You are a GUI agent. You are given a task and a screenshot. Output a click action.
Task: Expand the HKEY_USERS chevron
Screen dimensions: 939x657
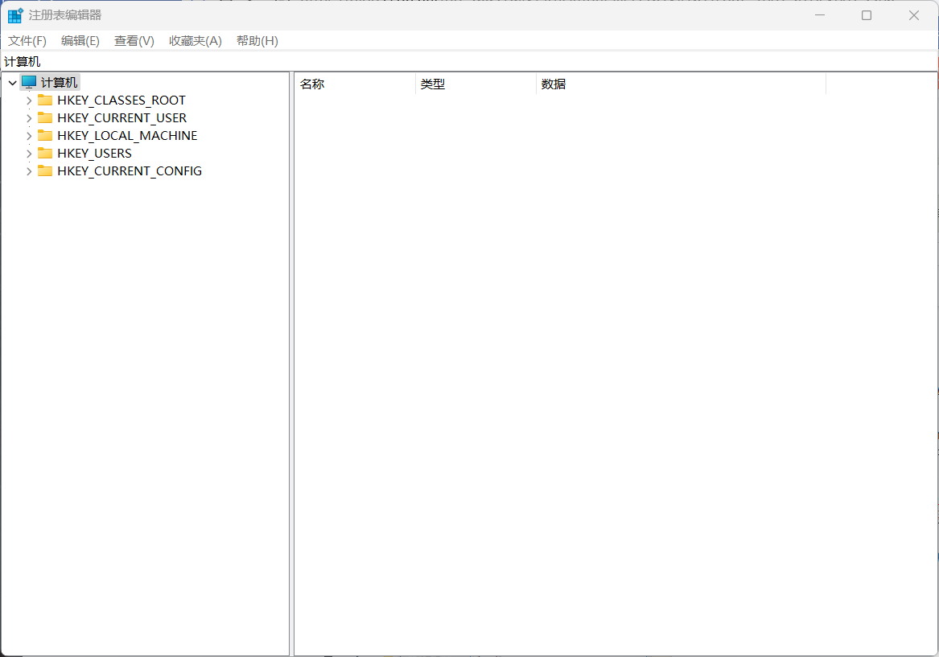click(29, 153)
